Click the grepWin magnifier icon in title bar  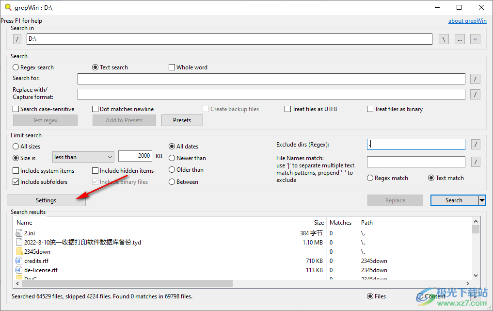8,7
